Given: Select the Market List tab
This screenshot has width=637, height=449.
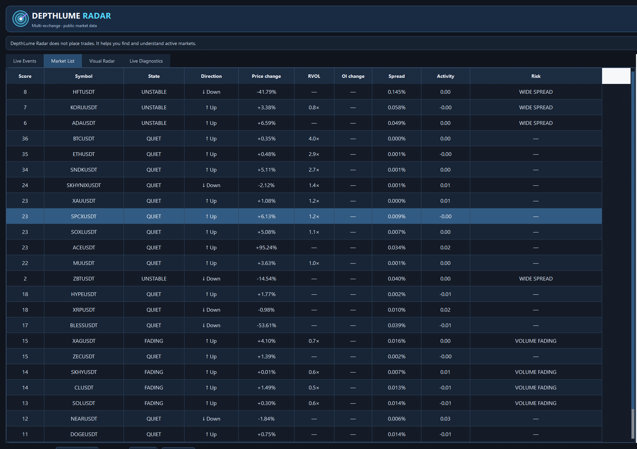Looking at the screenshot, I should (x=63, y=61).
